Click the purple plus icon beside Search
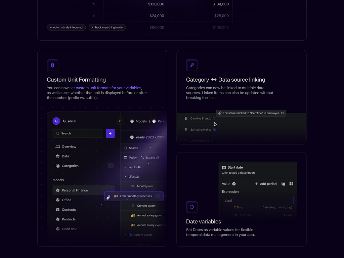 pos(110,133)
